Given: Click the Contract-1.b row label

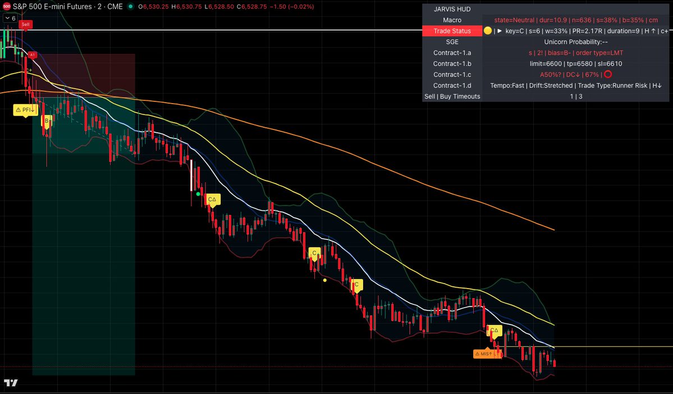Looking at the screenshot, I should (452, 64).
